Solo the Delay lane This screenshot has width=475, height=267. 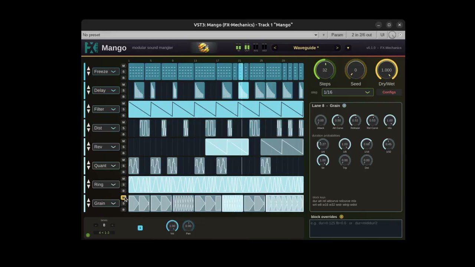tap(124, 90)
